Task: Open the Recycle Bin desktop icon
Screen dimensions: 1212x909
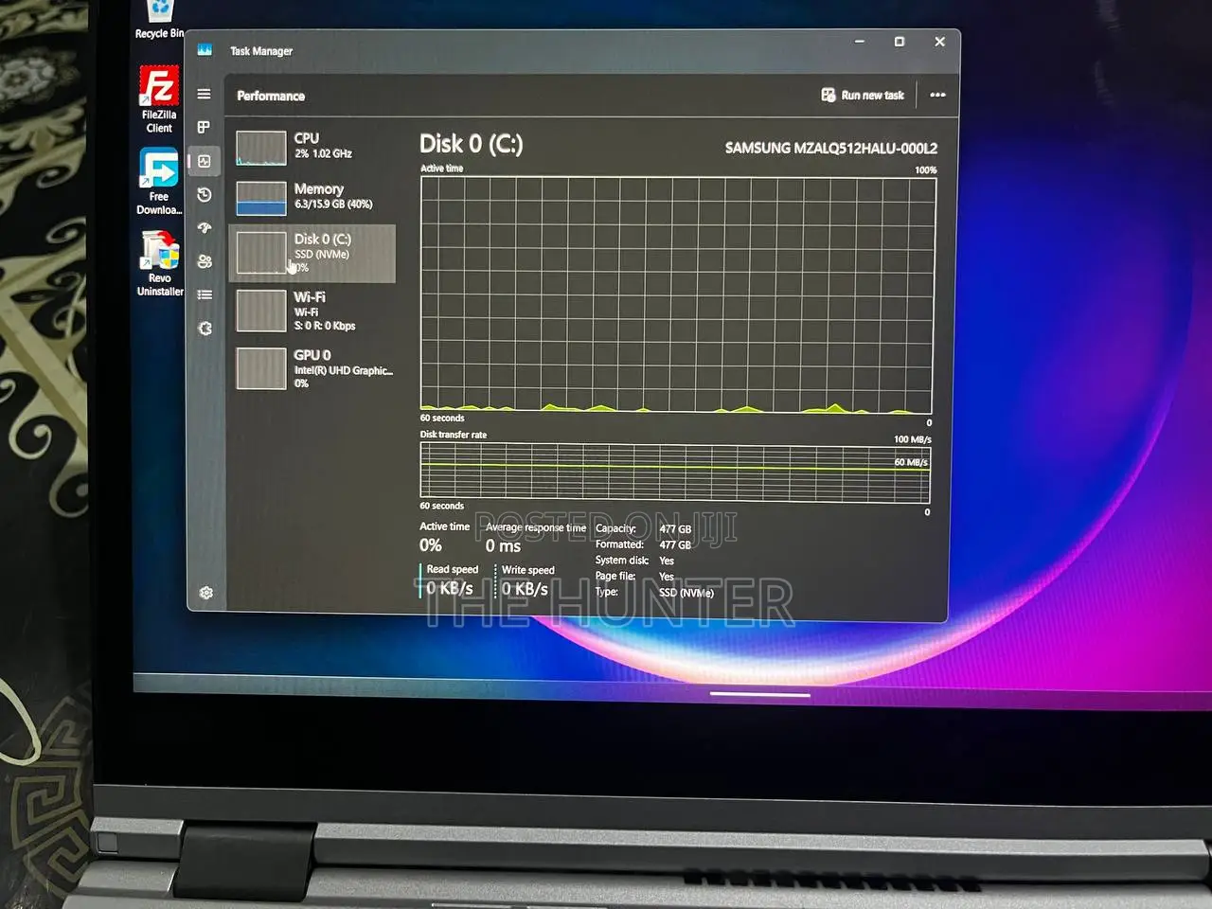Action: (x=159, y=21)
